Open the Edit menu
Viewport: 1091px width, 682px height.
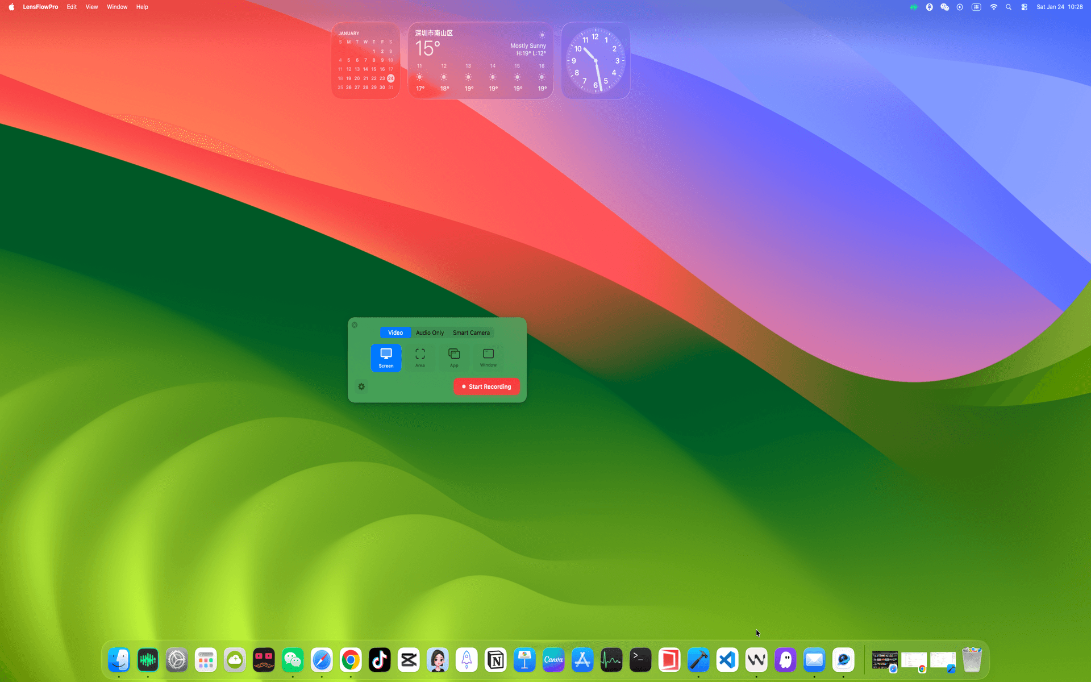72,7
